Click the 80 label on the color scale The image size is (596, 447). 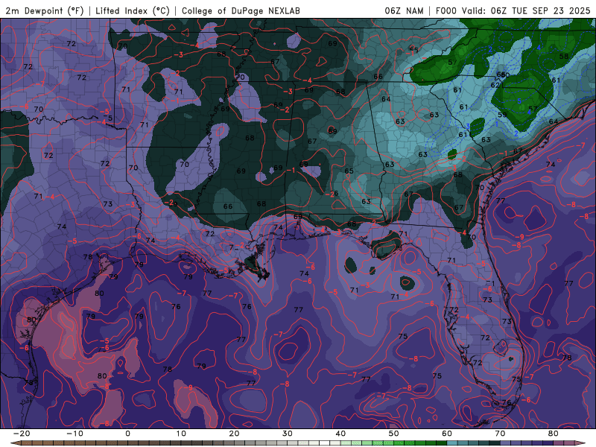[x=554, y=434]
